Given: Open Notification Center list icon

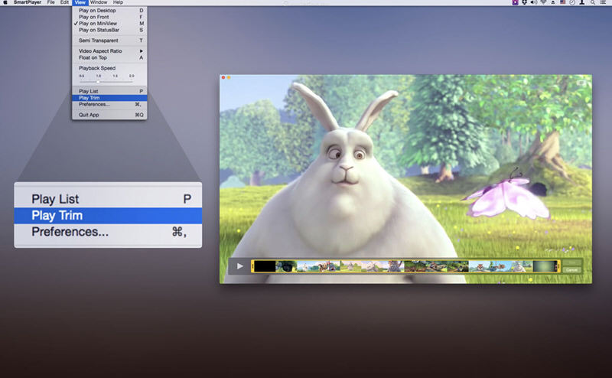Looking at the screenshot, I should click(x=603, y=2).
